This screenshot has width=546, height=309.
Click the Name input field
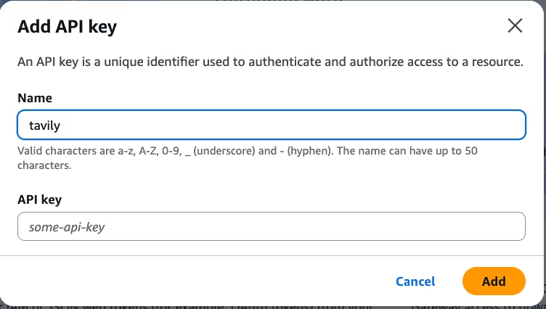pos(271,125)
